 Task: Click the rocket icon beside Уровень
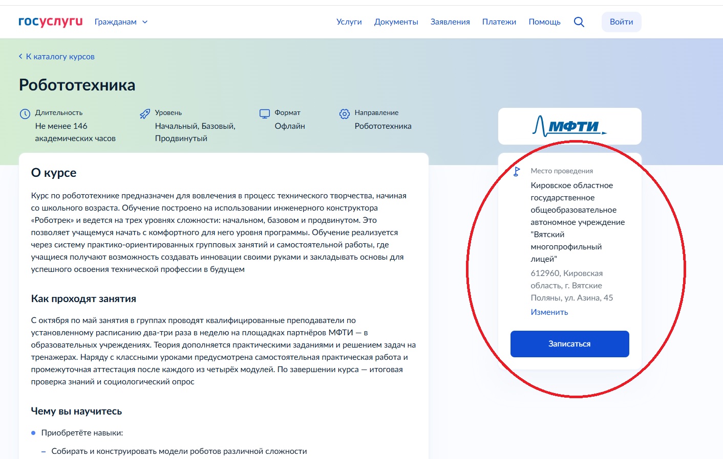pos(145,114)
